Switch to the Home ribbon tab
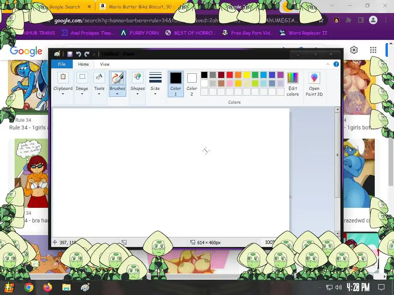The height and width of the screenshot is (295, 394). point(83,64)
